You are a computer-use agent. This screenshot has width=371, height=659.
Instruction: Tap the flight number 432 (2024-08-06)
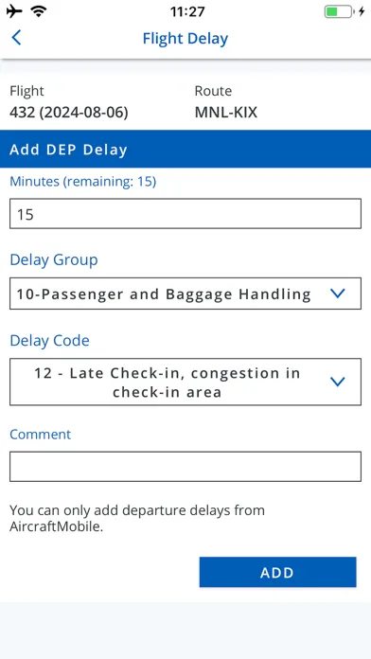[x=69, y=113]
